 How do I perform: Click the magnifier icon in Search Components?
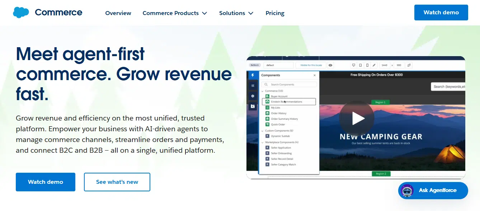[267, 85]
